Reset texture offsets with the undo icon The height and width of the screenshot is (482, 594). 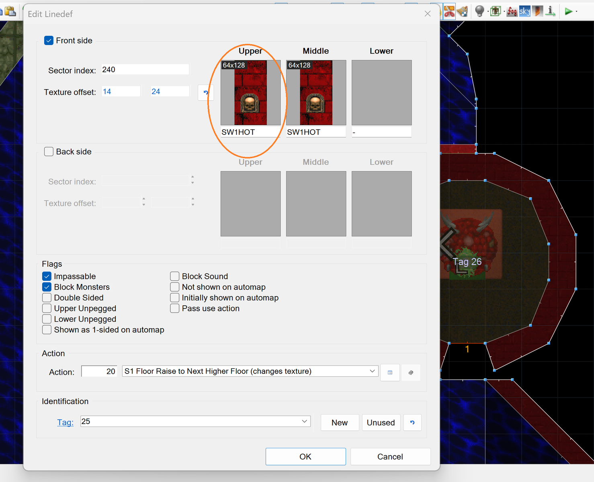pos(206,92)
